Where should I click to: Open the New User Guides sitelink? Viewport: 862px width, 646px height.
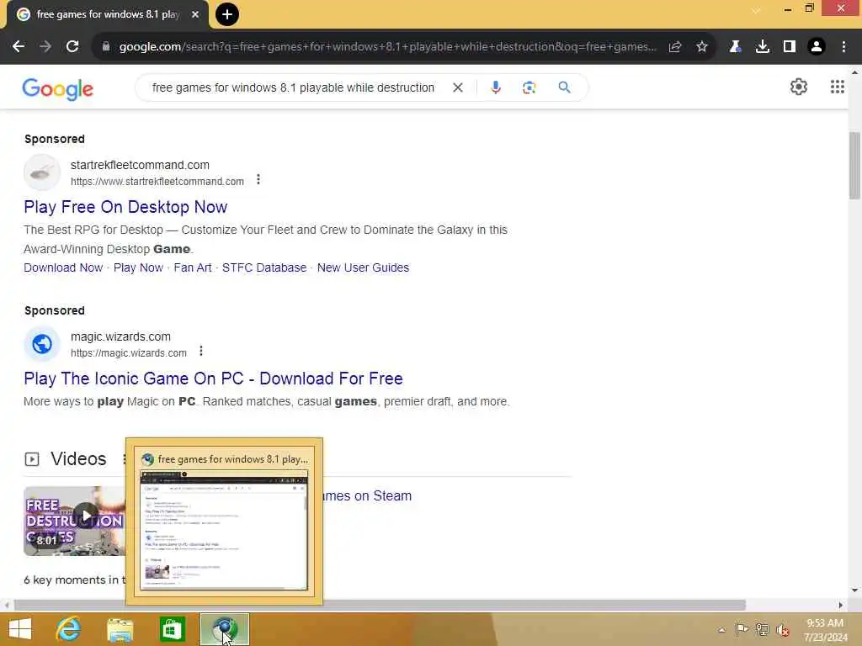point(364,267)
